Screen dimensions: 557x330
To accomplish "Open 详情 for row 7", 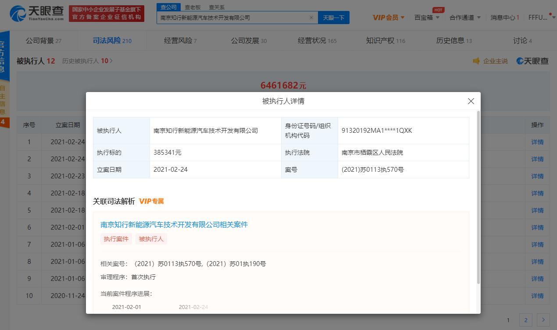I will tap(537, 245).
